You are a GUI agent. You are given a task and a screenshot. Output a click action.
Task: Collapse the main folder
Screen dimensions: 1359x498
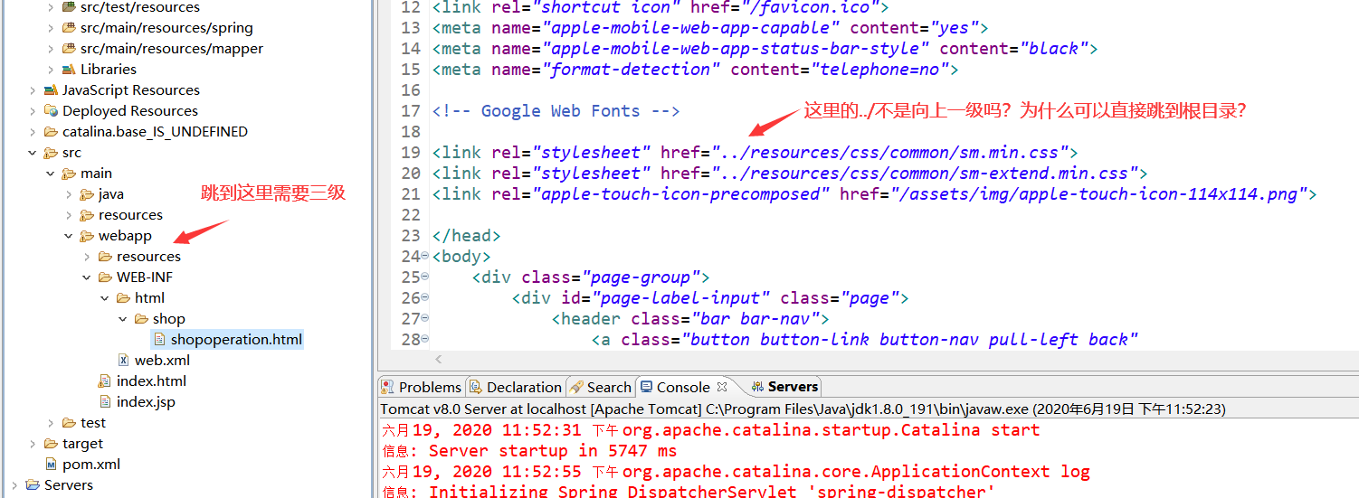point(51,174)
